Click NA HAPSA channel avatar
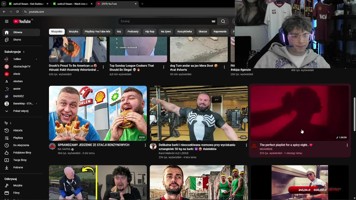Viewport: 356px width, 200px height. (52, 146)
